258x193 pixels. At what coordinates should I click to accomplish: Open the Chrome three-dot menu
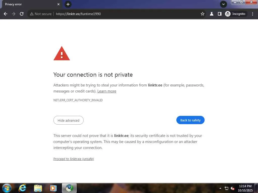(x=252, y=14)
